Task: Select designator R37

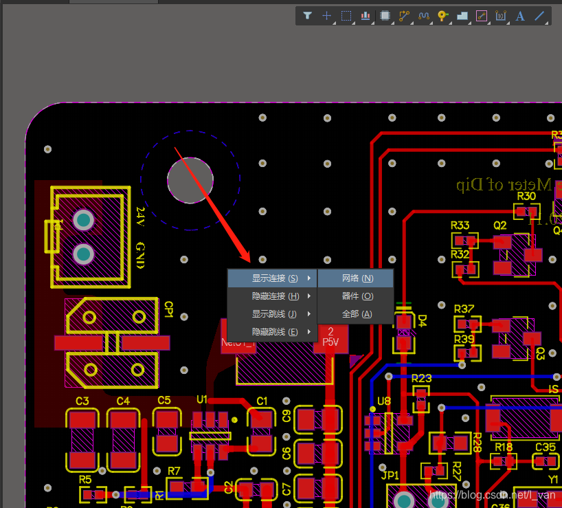Action: click(x=464, y=309)
